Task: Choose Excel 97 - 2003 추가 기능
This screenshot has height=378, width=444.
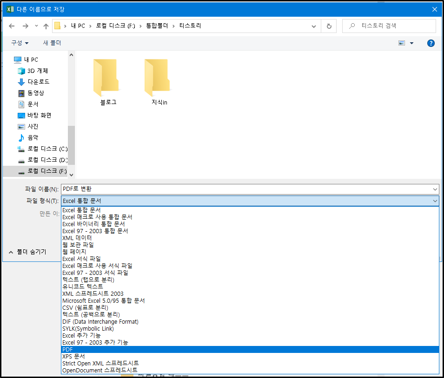Action: [250, 342]
